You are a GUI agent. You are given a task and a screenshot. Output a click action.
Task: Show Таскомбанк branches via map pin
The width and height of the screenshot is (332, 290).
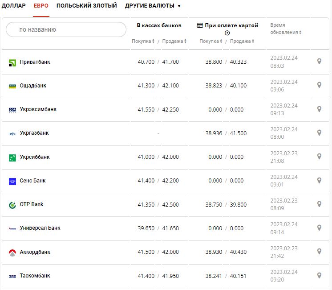click(319, 275)
